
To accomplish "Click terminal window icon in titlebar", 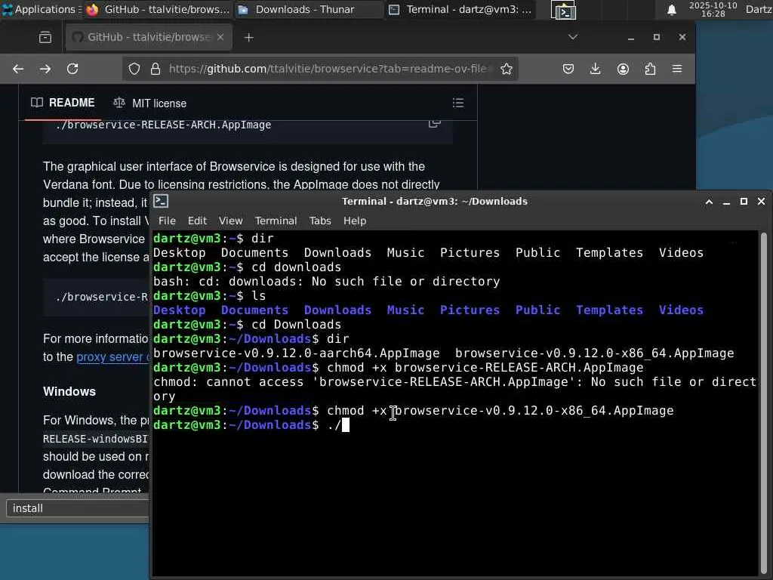I will coord(161,201).
